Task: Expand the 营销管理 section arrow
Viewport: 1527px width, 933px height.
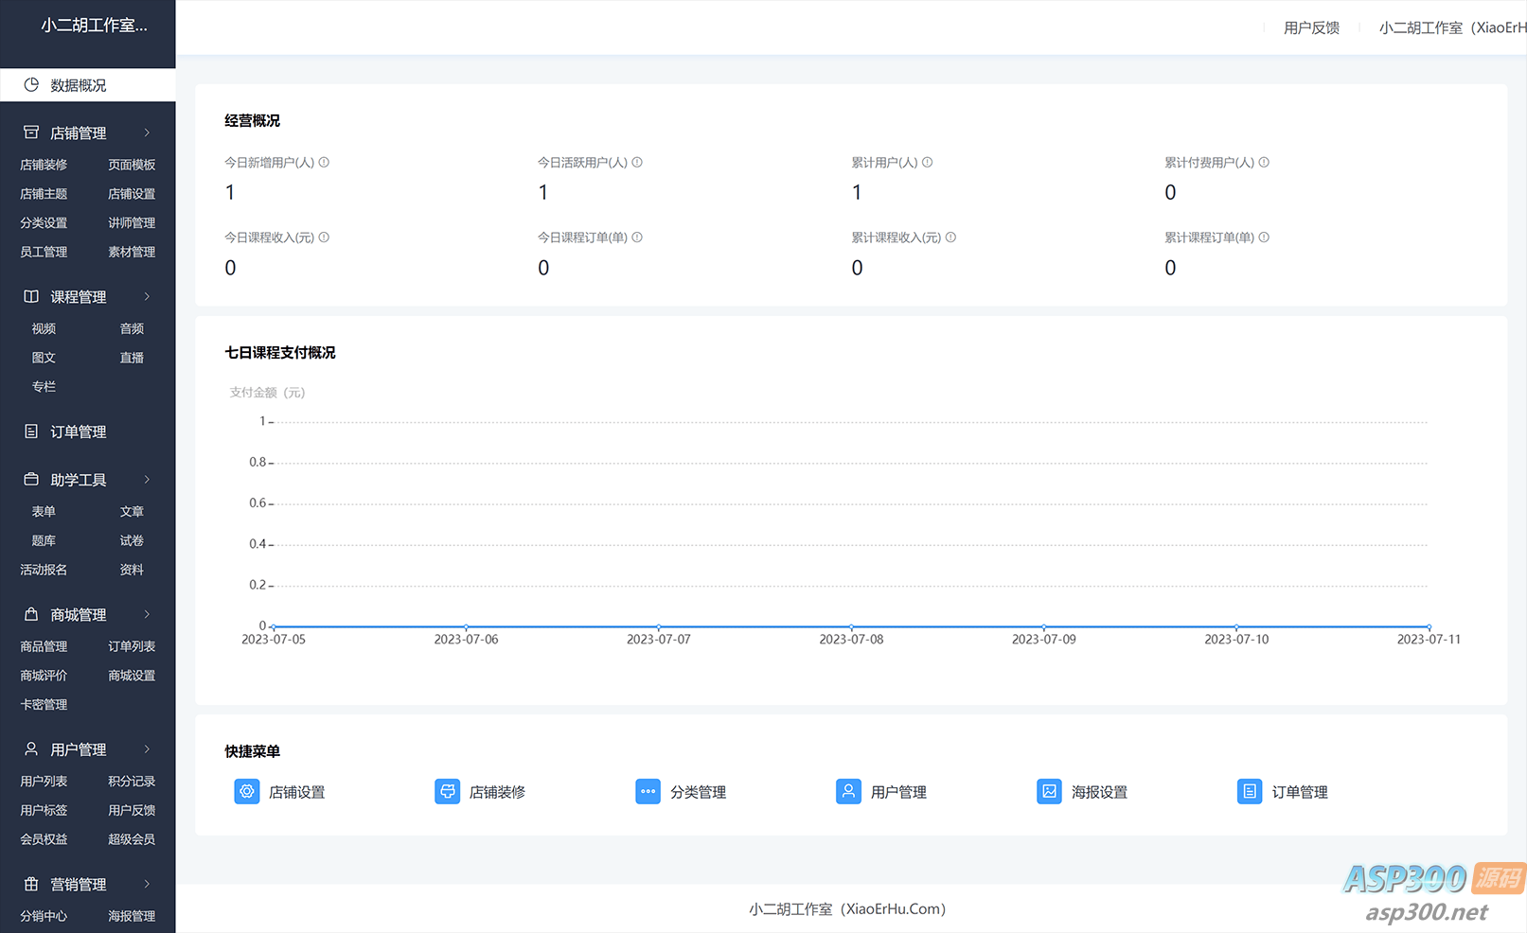Action: coord(147,884)
